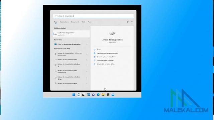
Task: Open the three-dot options menu in search
Action: tap(132, 22)
